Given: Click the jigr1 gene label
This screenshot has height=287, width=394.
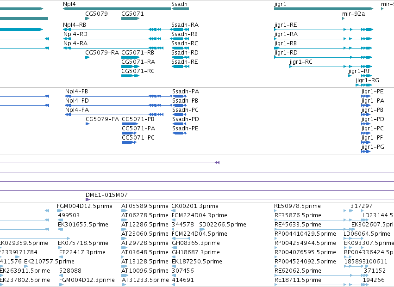Looking at the screenshot, I should 280,4.
